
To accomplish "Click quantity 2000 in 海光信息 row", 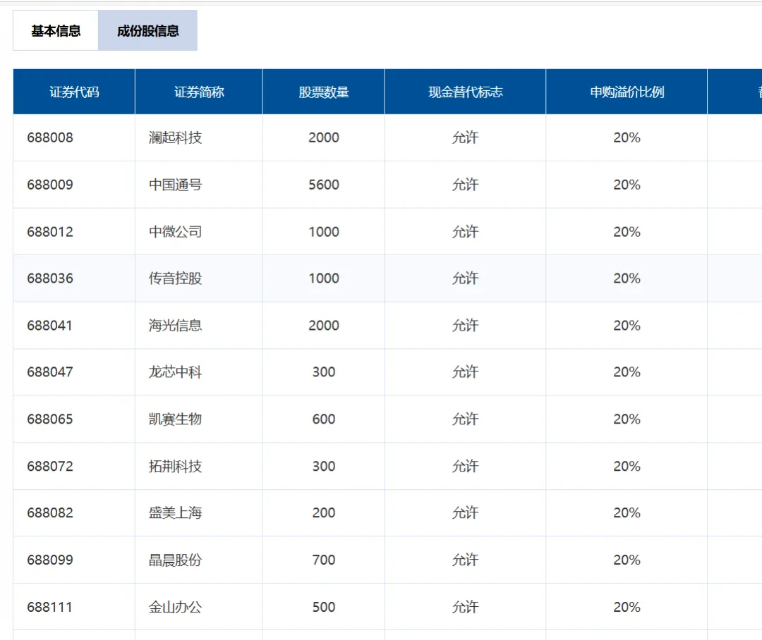I will tap(324, 326).
